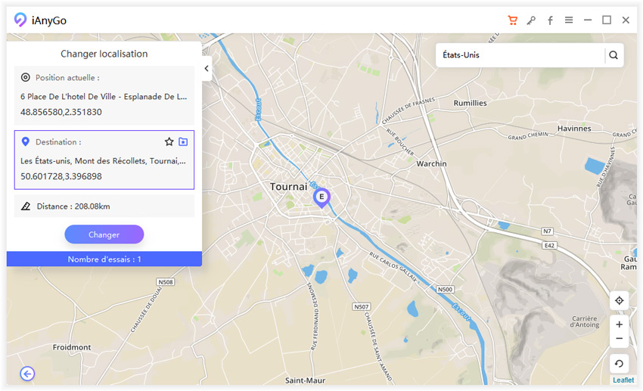Zoom out on the map with the minus button
The height and width of the screenshot is (391, 643).
tap(620, 339)
